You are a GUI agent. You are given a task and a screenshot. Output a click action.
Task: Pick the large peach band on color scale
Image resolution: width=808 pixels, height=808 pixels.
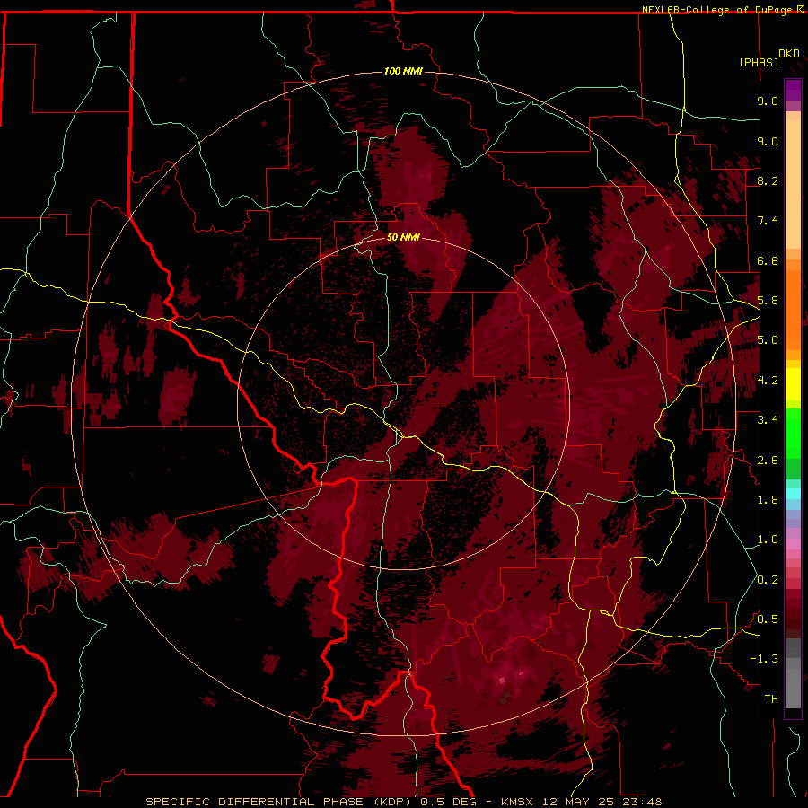tap(793, 184)
